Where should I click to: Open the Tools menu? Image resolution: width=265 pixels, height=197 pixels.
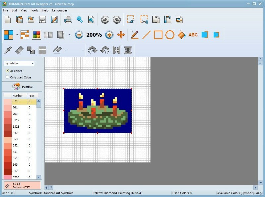click(x=34, y=10)
